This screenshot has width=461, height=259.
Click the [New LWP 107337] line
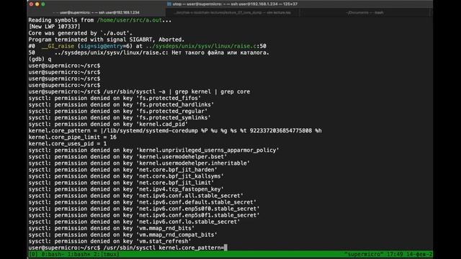(55, 27)
